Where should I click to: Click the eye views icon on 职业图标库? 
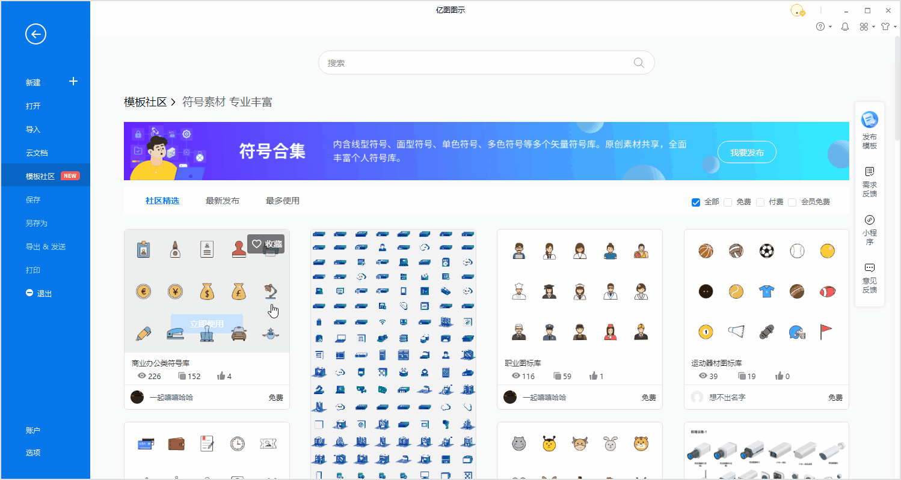(515, 376)
